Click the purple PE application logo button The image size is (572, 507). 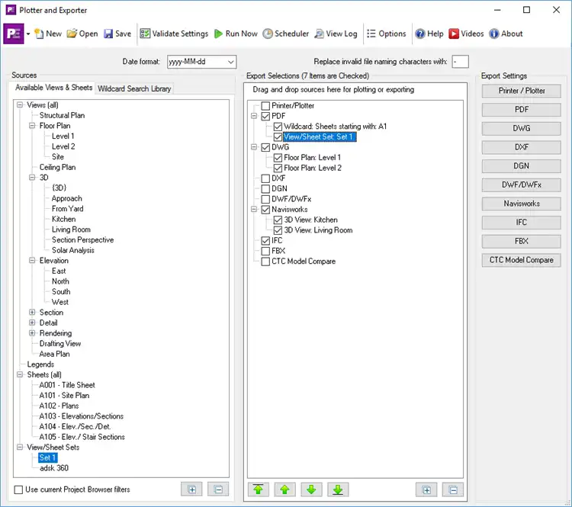click(14, 34)
